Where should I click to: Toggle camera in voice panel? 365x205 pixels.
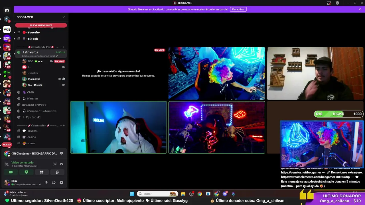(x=11, y=172)
